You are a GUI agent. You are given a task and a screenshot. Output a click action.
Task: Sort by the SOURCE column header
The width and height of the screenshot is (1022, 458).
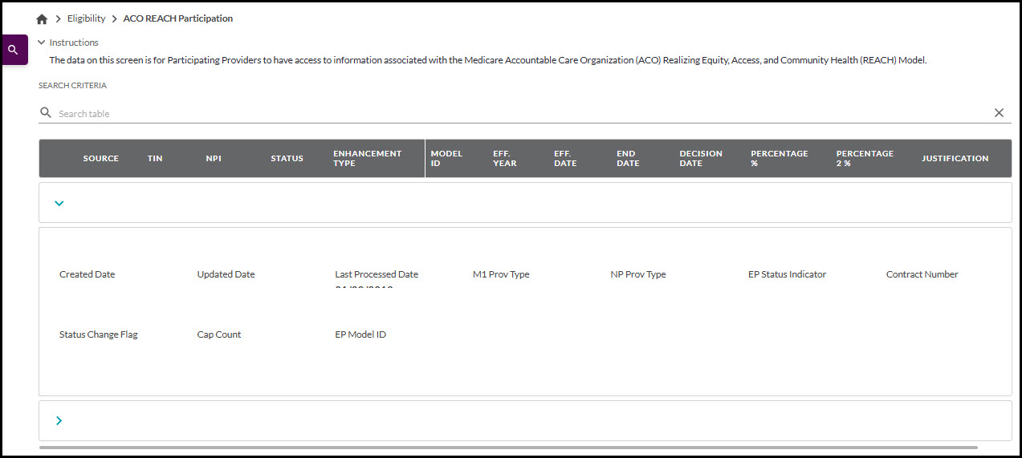coord(100,159)
